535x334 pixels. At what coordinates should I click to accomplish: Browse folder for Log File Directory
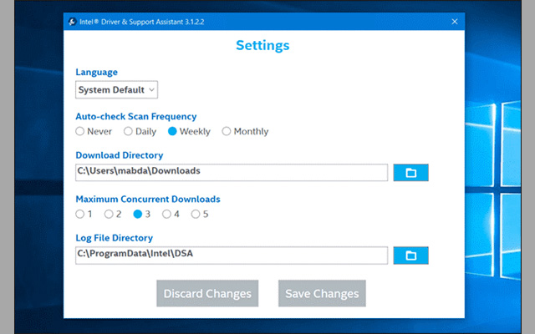click(x=410, y=255)
